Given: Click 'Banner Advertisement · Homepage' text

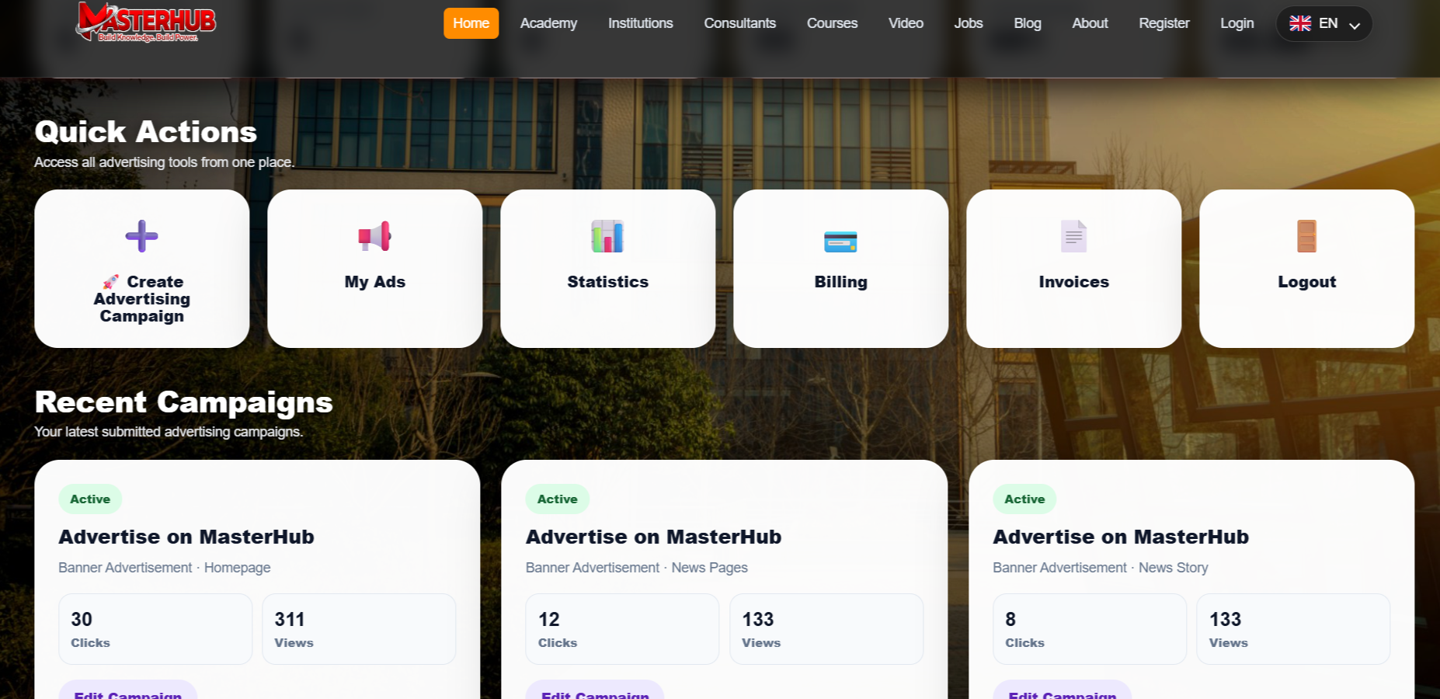Looking at the screenshot, I should [165, 568].
